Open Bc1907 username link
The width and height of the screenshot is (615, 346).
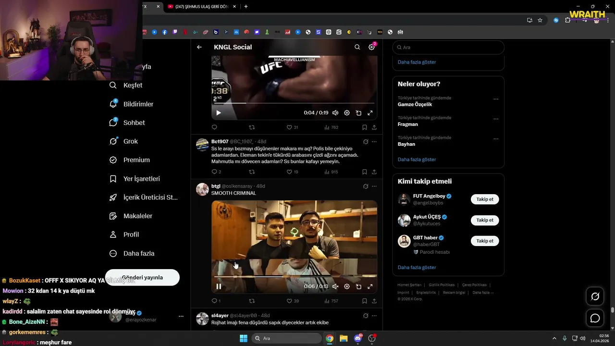coord(220,142)
